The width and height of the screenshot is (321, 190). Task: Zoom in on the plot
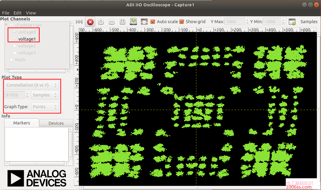101,22
